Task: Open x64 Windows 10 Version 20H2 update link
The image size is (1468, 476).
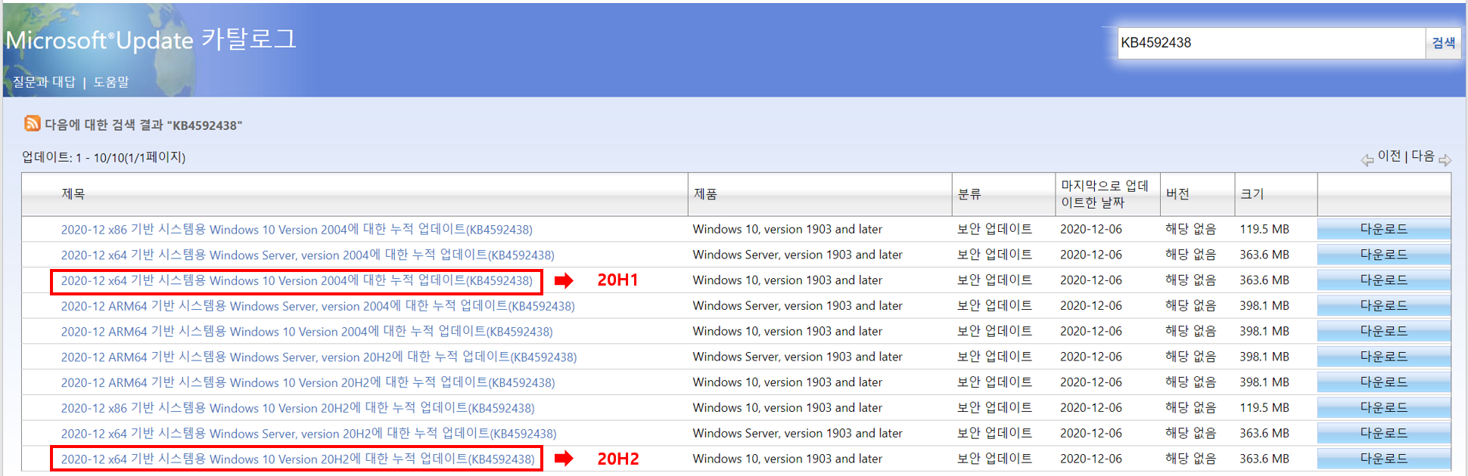Action: pyautogui.click(x=297, y=459)
